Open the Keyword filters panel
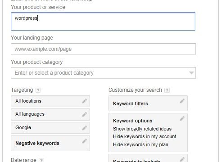The image size is (221, 162). click(148, 103)
